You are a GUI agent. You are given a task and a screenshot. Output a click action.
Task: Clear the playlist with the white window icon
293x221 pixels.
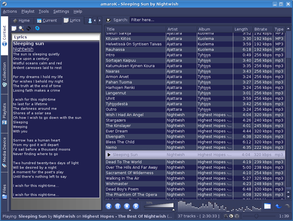coord(268,206)
